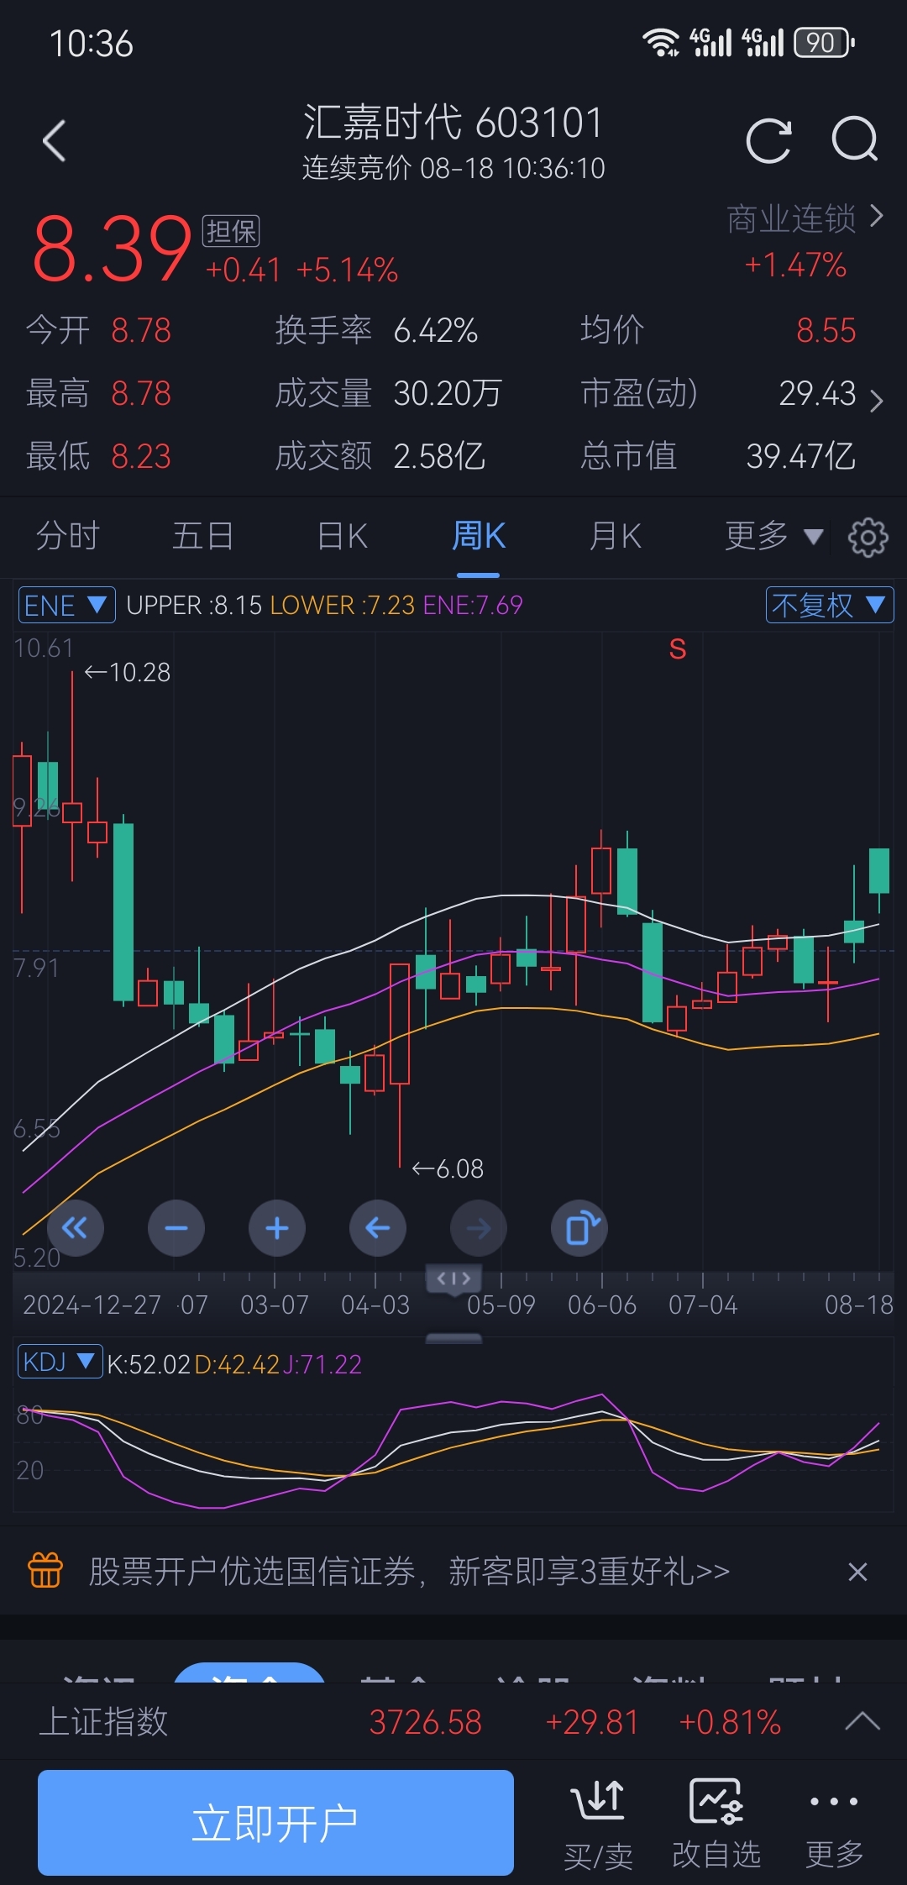Image resolution: width=907 pixels, height=1885 pixels.
Task: Tap the time axis range handle
Action: [453, 1279]
